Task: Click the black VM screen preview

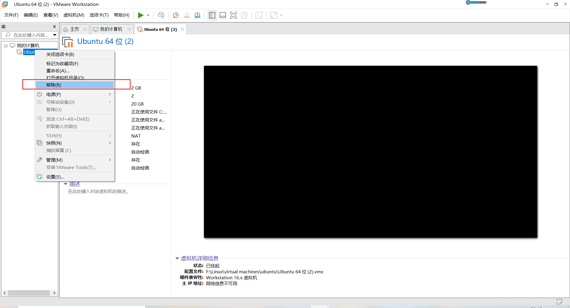Action: (x=370, y=152)
